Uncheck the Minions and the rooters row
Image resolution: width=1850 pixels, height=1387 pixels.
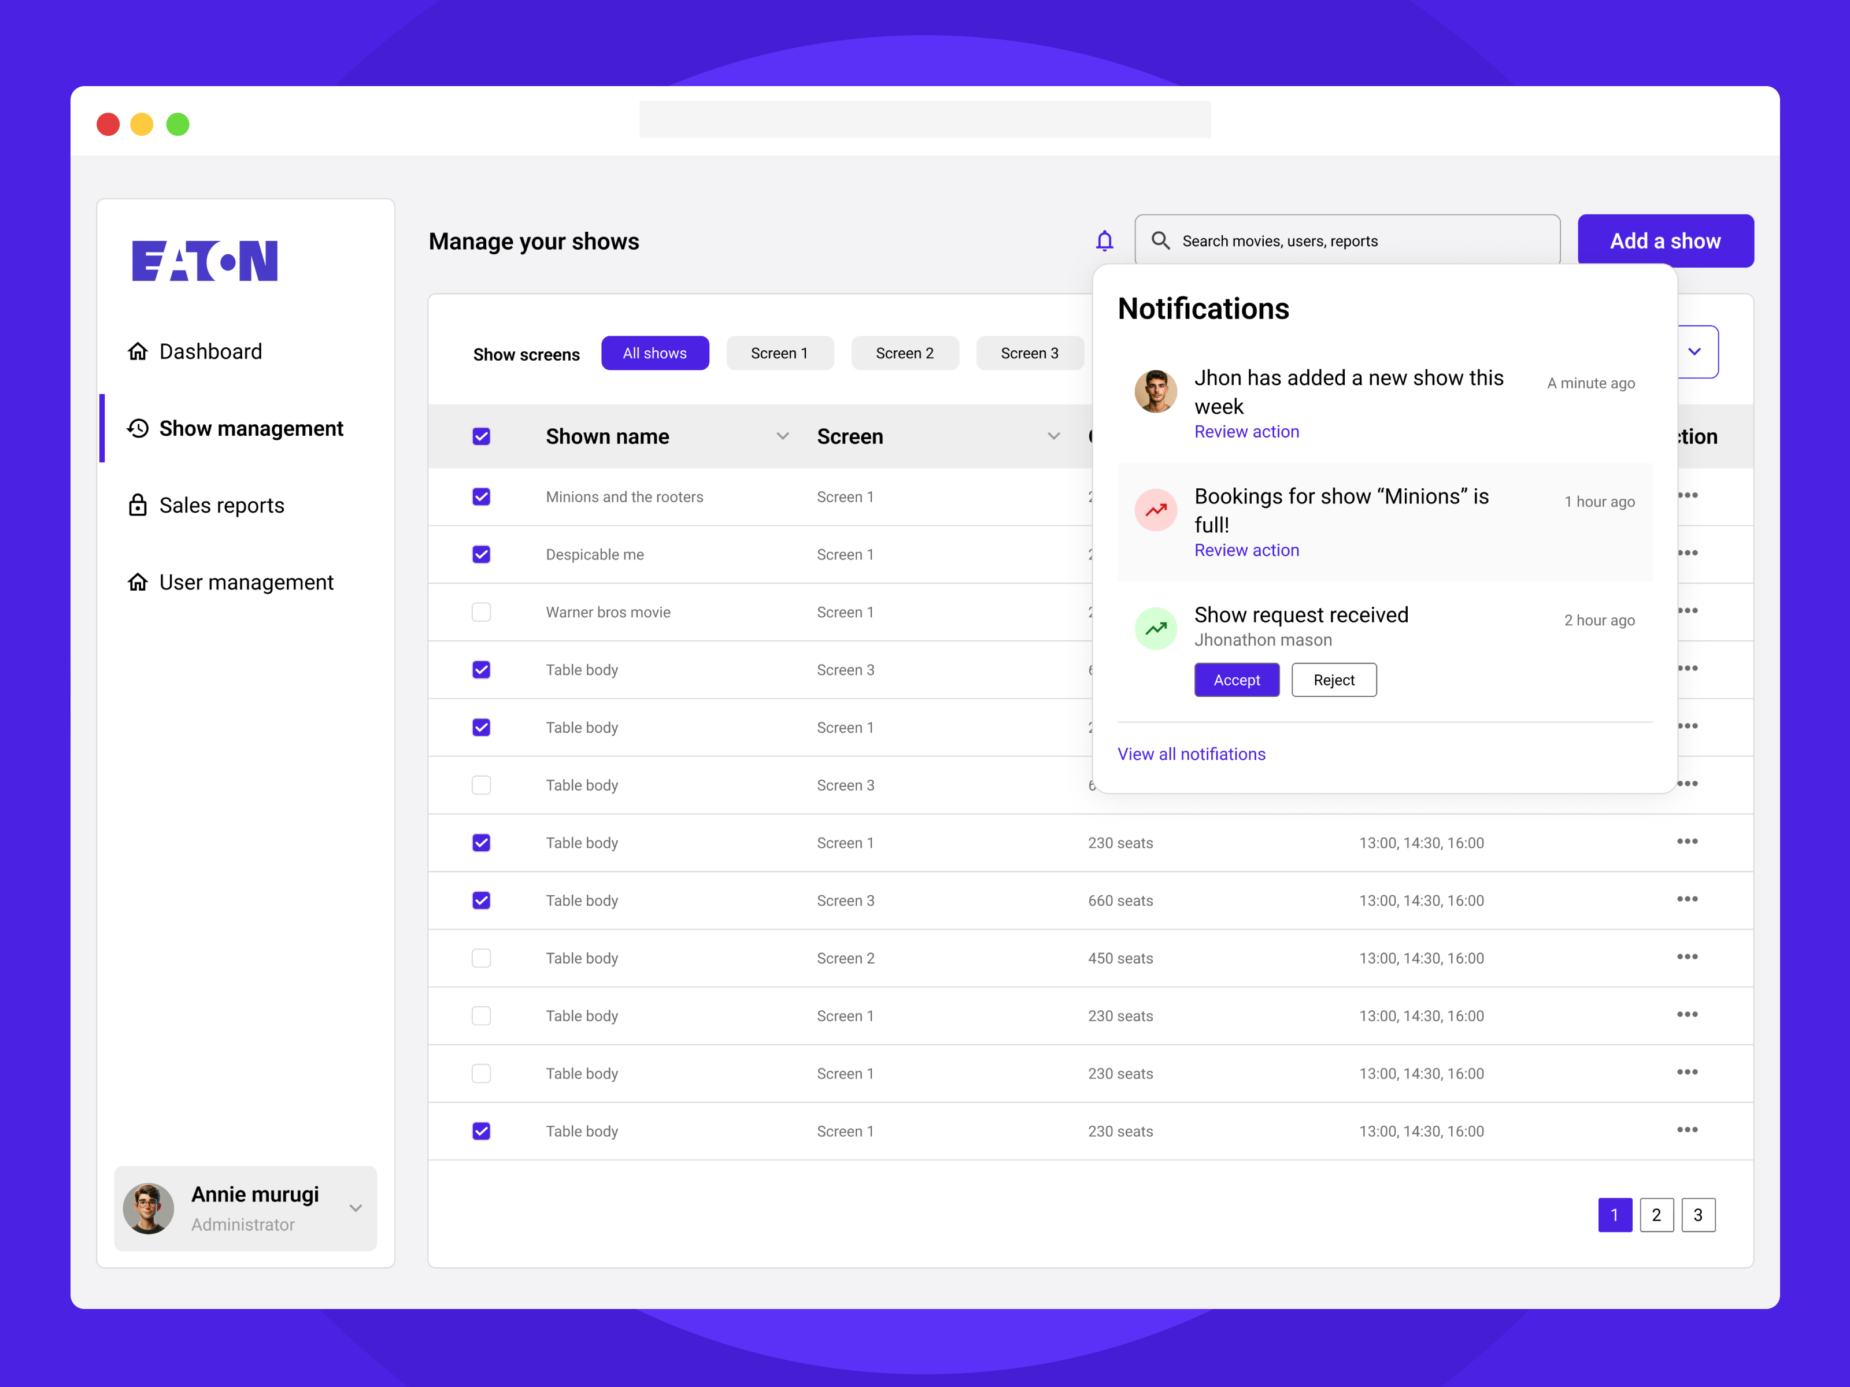pyautogui.click(x=482, y=496)
